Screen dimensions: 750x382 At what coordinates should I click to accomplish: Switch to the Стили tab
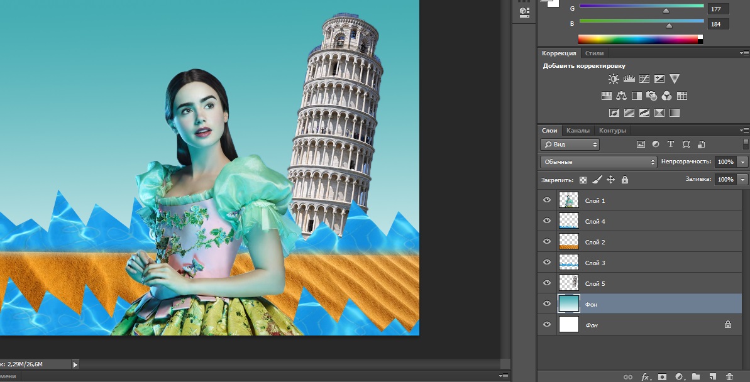click(594, 53)
